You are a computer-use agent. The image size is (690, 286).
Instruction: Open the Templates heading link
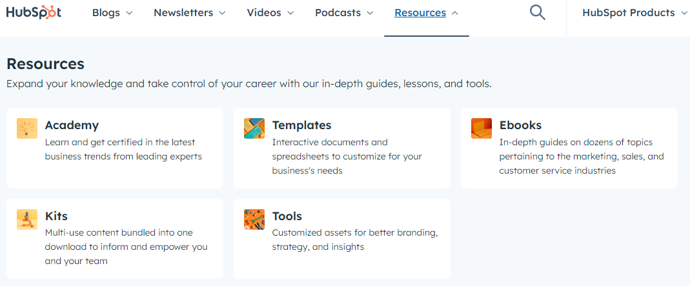pos(301,125)
